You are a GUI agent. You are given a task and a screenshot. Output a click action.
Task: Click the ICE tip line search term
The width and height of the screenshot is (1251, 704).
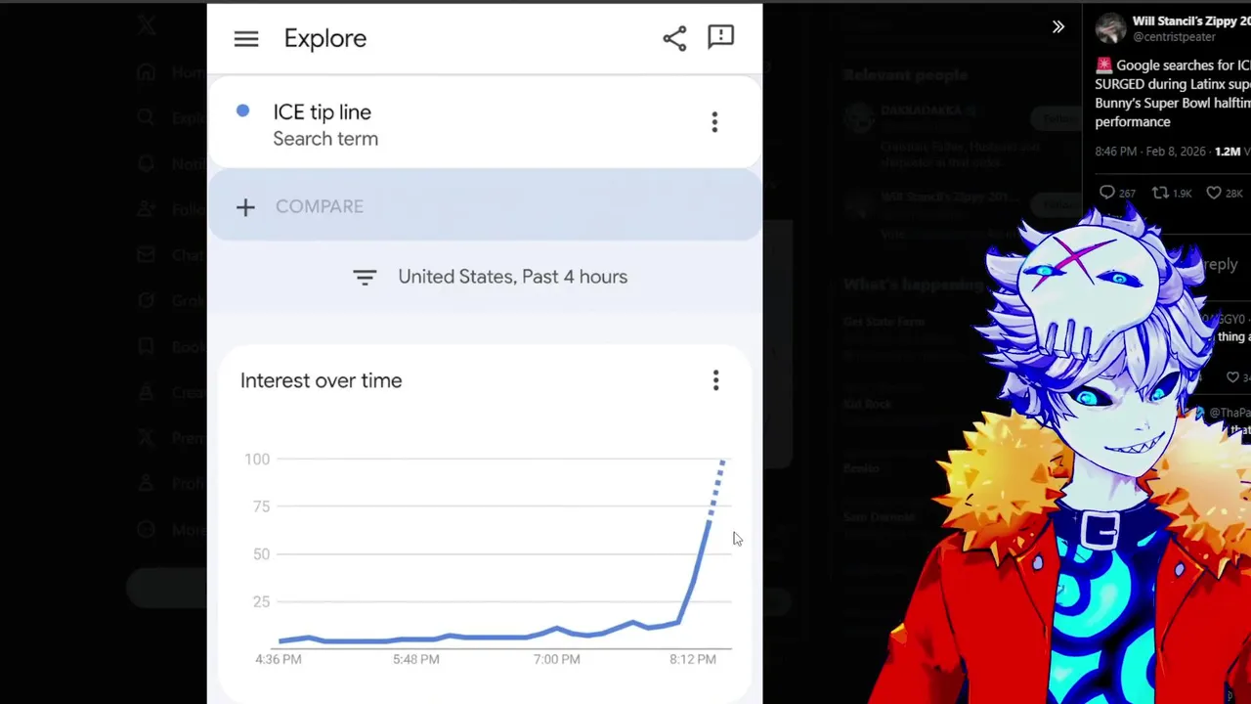tap(323, 112)
